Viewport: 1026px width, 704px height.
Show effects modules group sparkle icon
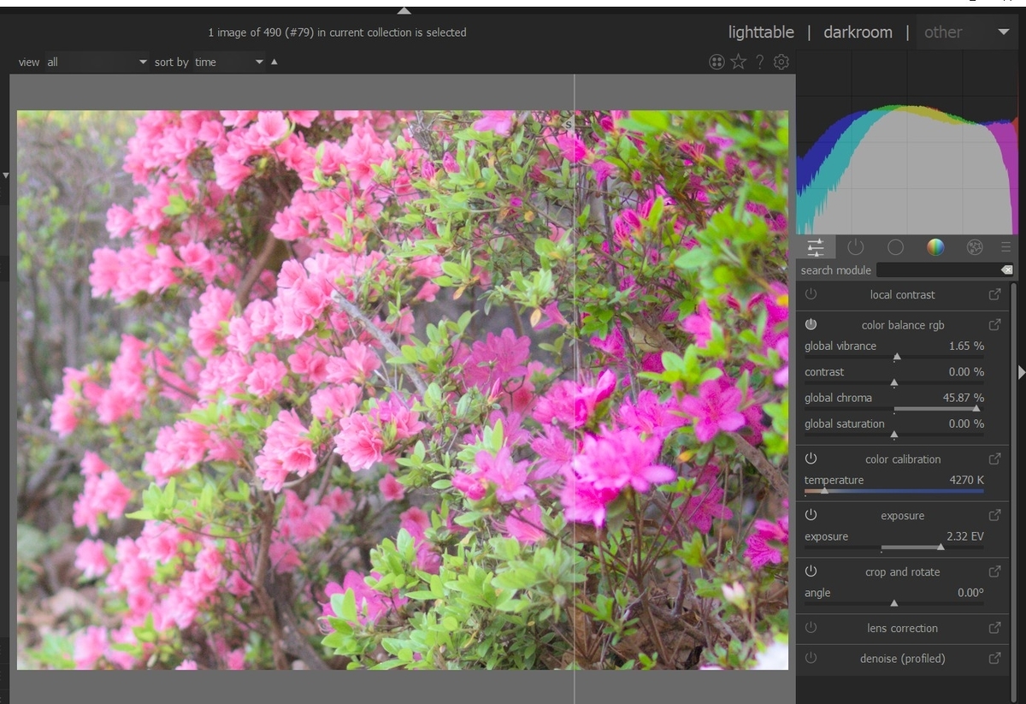975,247
